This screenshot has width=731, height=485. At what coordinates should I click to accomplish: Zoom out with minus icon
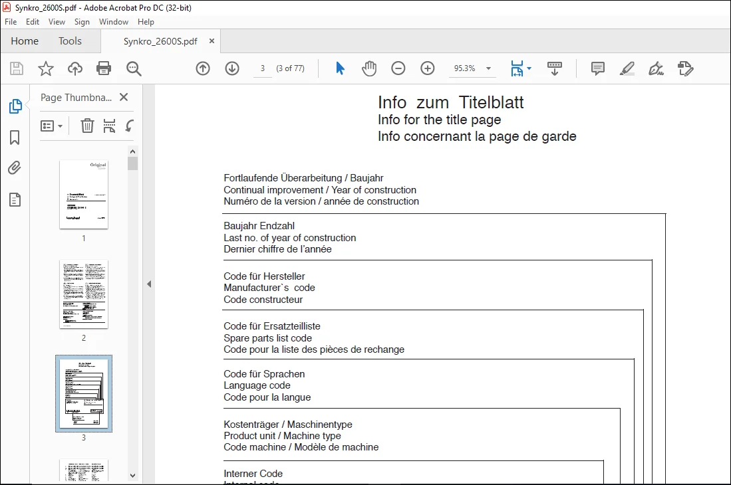pos(398,68)
